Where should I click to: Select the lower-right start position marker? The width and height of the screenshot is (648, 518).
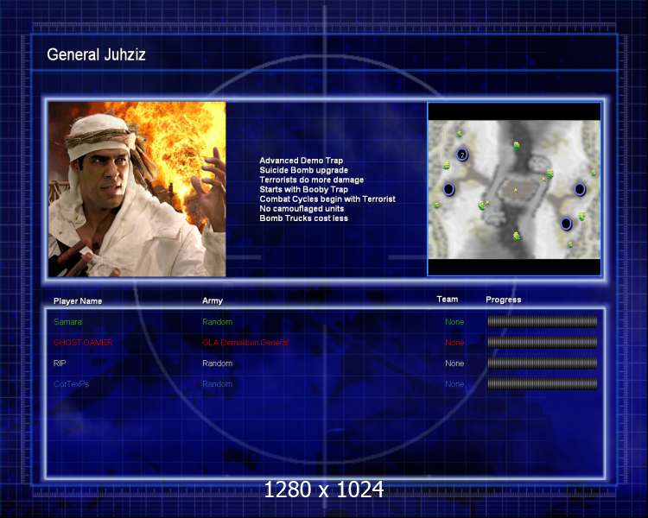[566, 224]
